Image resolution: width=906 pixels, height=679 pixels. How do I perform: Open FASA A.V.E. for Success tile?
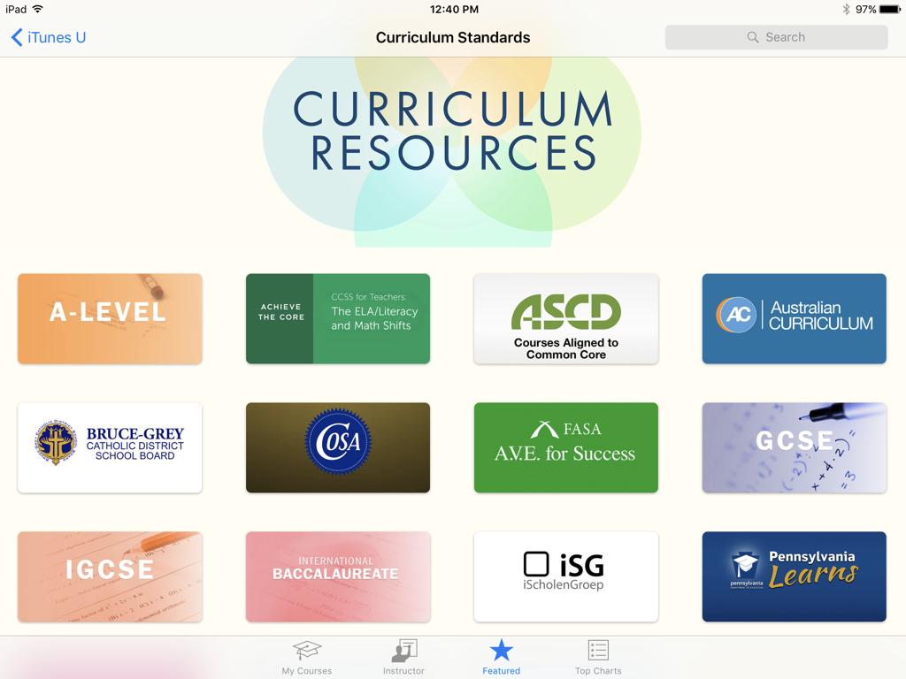(566, 447)
